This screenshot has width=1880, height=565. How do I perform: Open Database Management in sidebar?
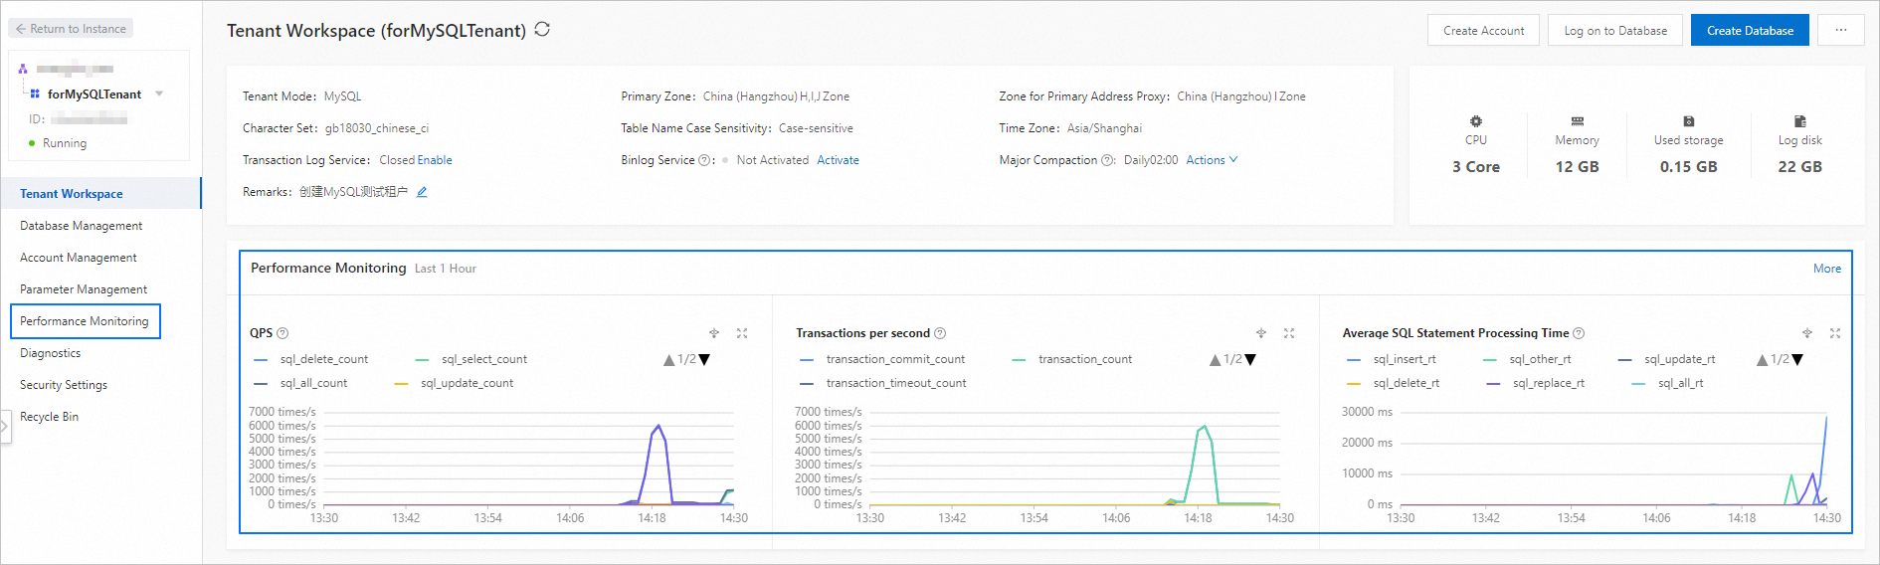(100, 226)
